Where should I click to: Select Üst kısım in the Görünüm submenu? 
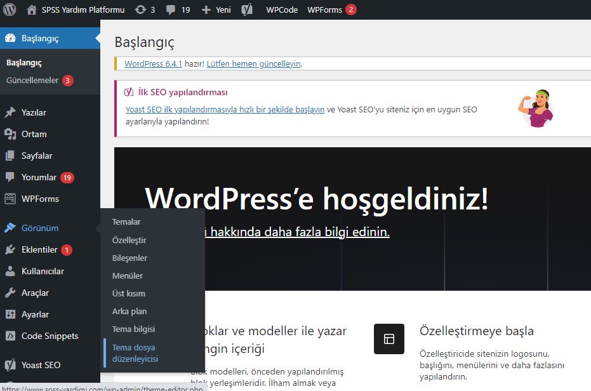[x=128, y=293]
